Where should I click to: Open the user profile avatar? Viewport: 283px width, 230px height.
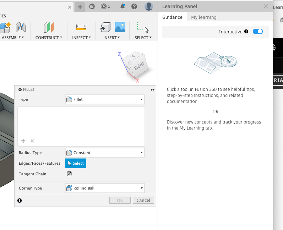click(x=149, y=6)
